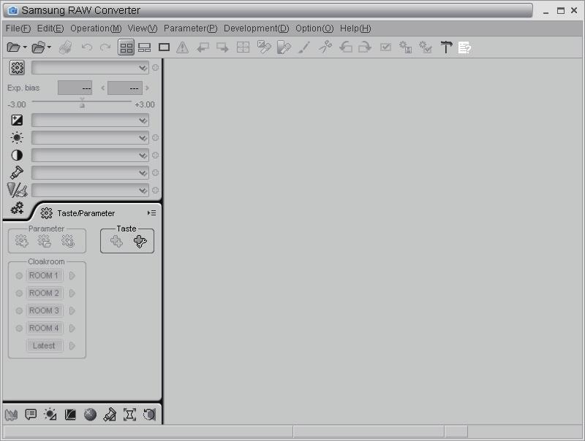Go to next image with right arrow
The height and width of the screenshot is (441, 585).
pyautogui.click(x=222, y=47)
